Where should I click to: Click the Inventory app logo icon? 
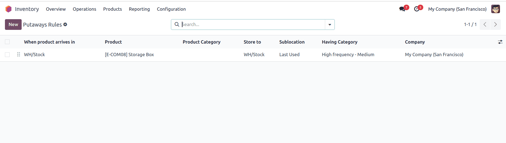8,9
